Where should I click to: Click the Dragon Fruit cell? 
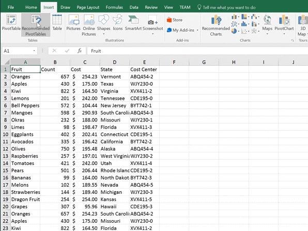(25, 199)
